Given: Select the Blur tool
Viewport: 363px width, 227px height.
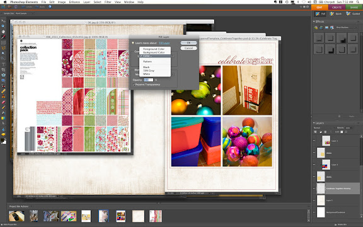Looking at the screenshot, I should (4, 129).
